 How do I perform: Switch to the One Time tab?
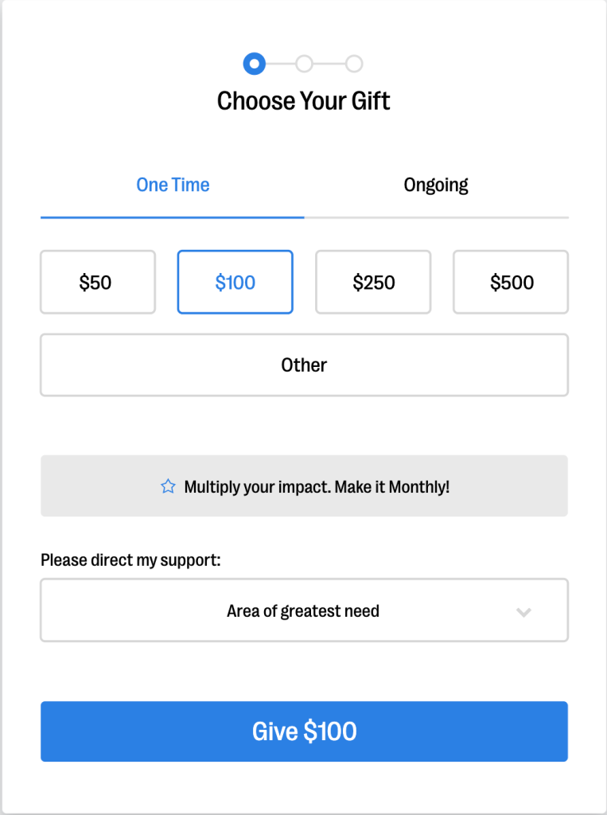click(x=173, y=185)
